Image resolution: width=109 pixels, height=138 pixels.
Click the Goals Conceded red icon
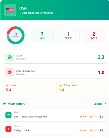[x=10, y=72]
